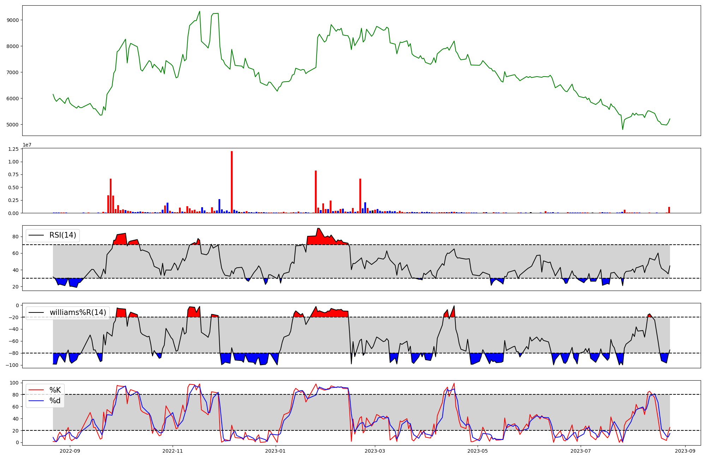The height and width of the screenshot is (459, 706).
Task: Click the RSI(14) legend entry
Action: 62,235
